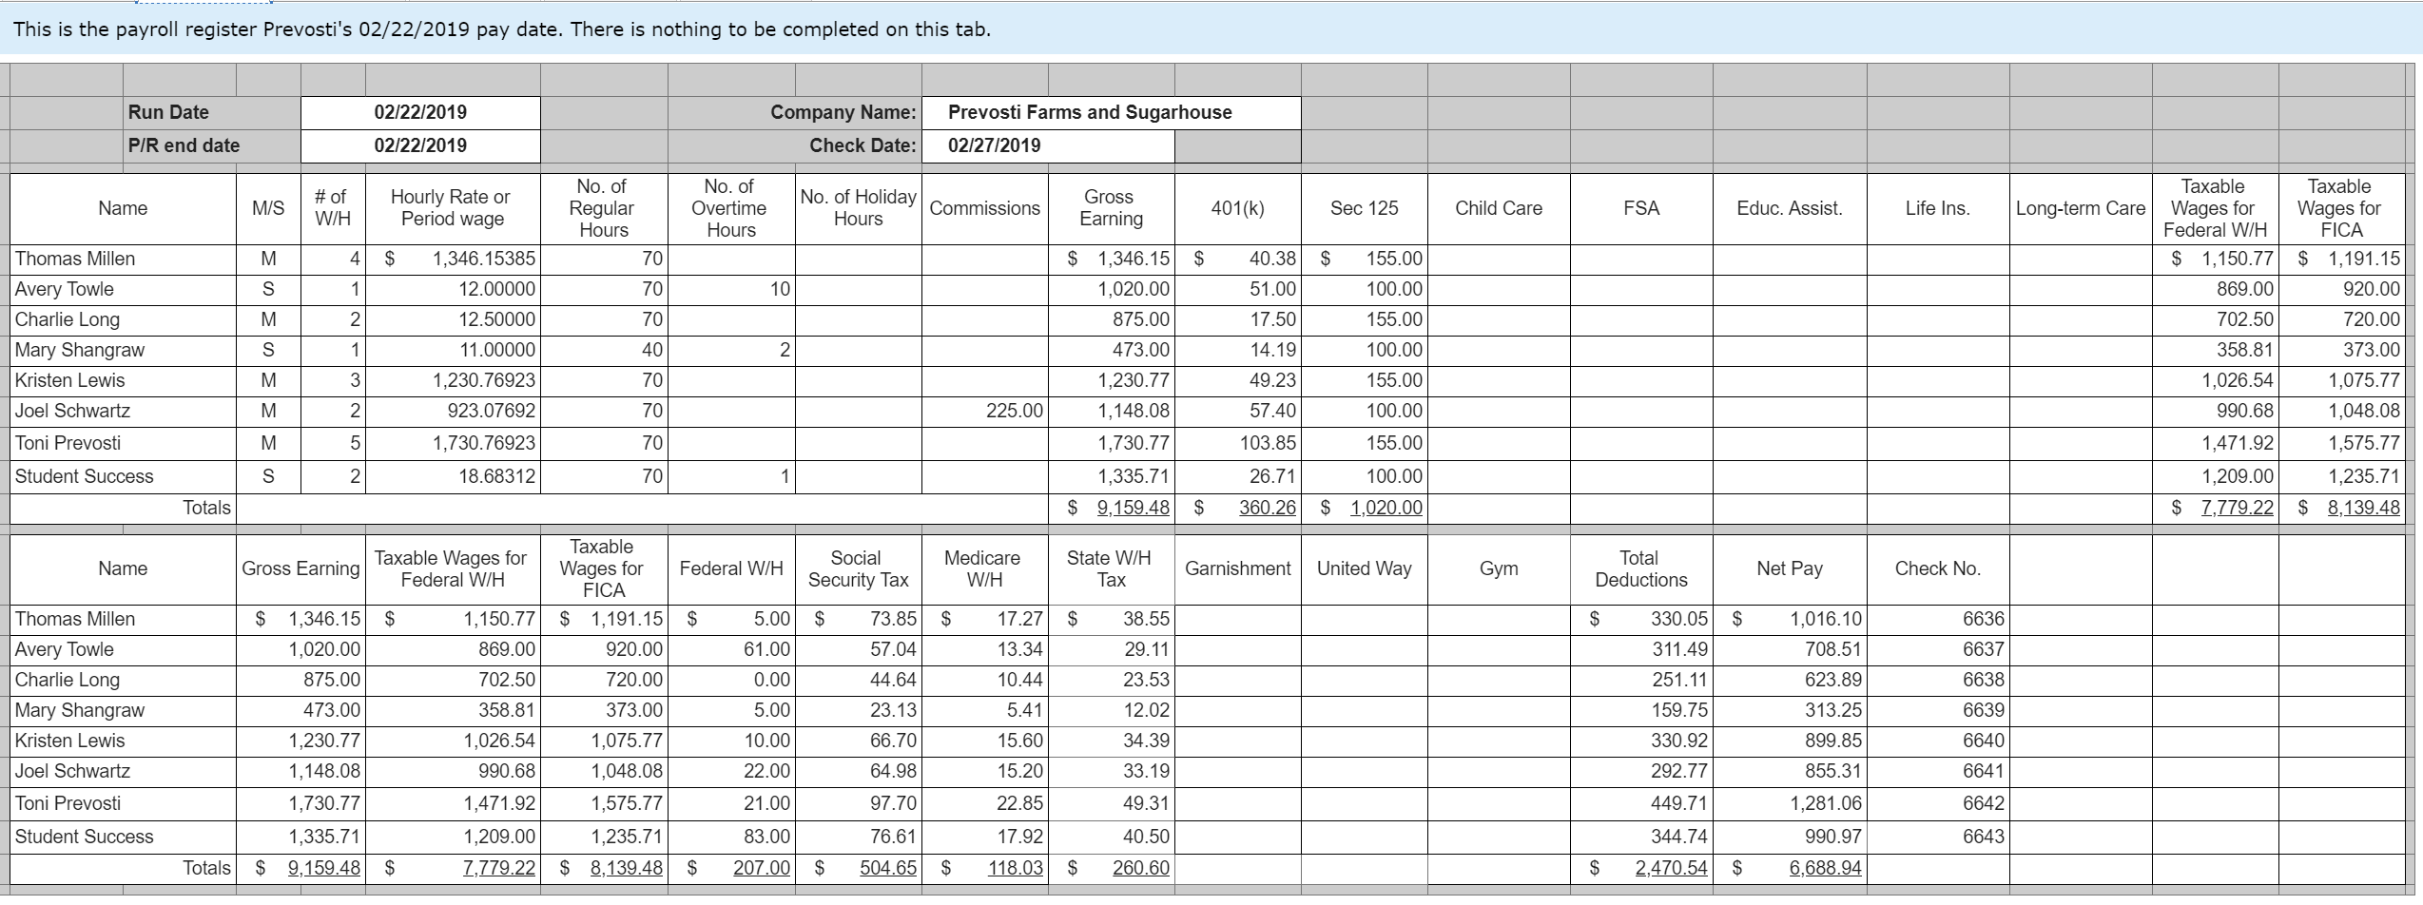Click check number 6643
This screenshot has width=2423, height=905.
click(1938, 837)
